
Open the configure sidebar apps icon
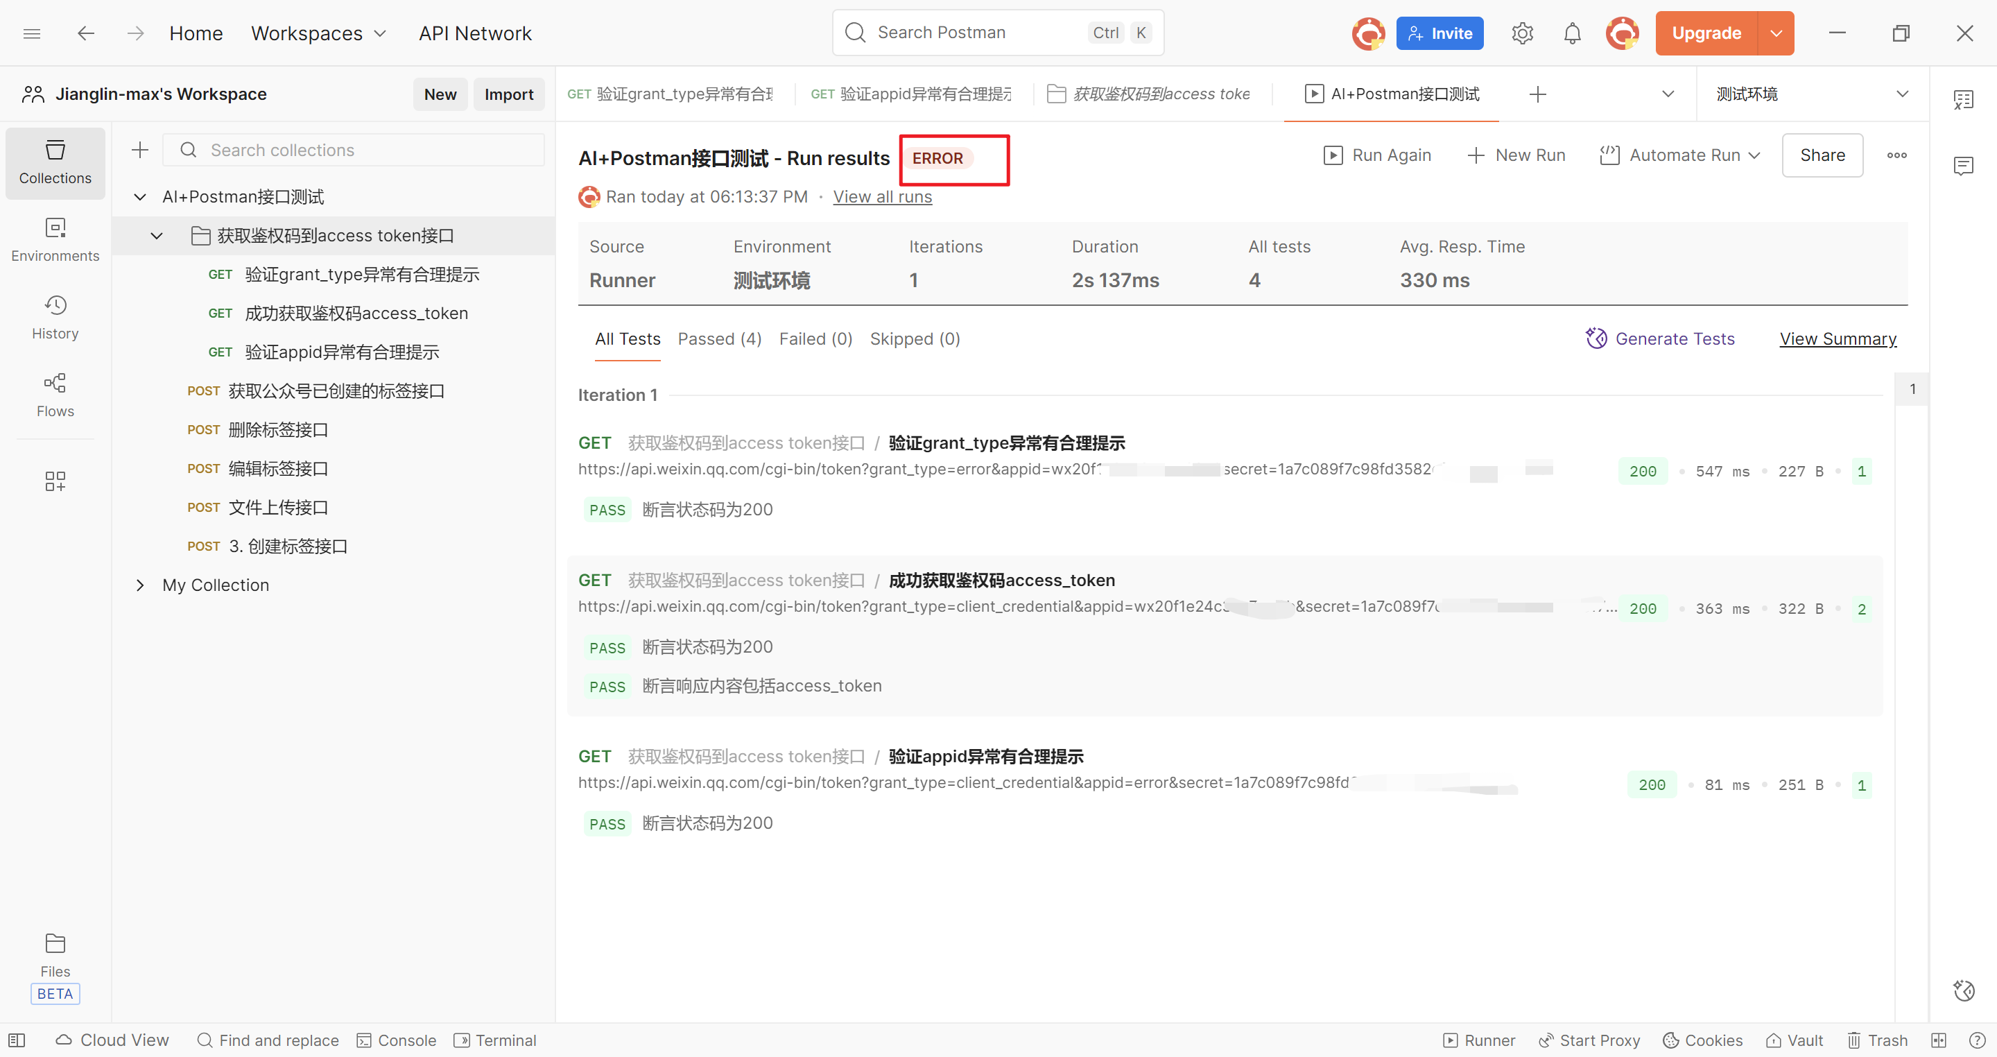pos(55,481)
